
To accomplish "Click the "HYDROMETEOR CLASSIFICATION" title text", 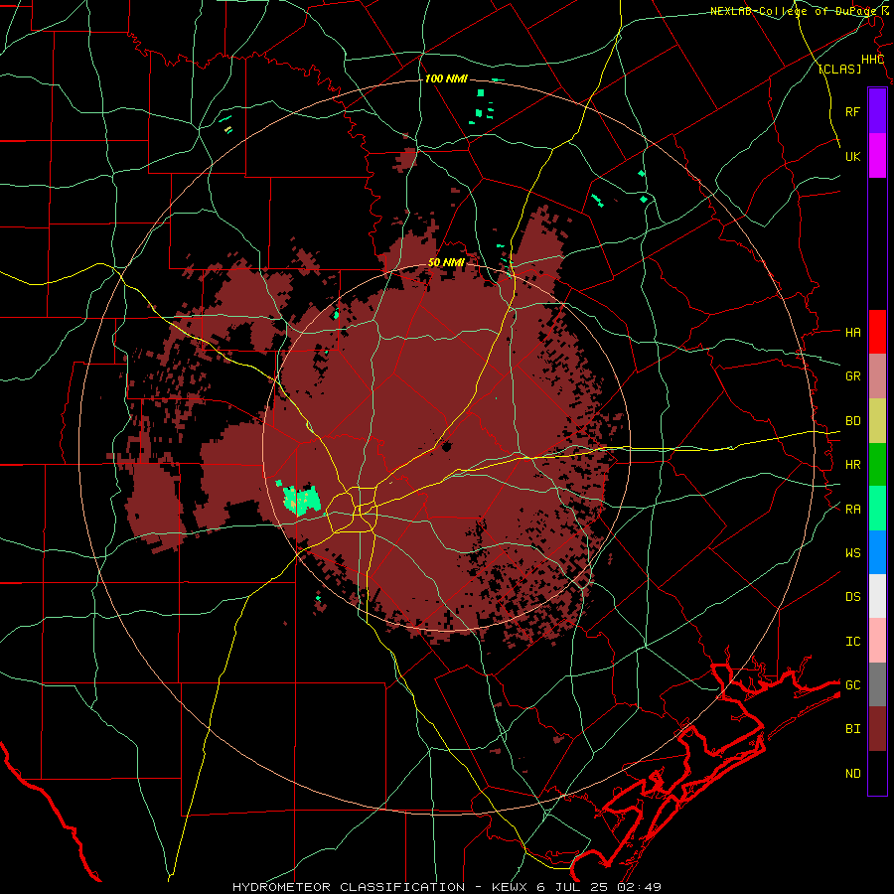I will pos(349,887).
